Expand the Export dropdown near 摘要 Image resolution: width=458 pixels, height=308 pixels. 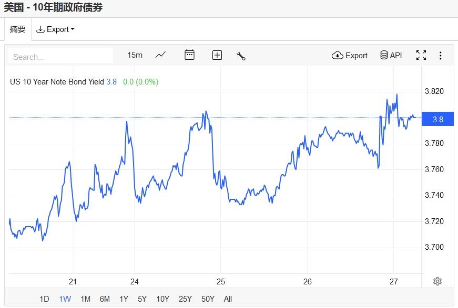(x=55, y=29)
